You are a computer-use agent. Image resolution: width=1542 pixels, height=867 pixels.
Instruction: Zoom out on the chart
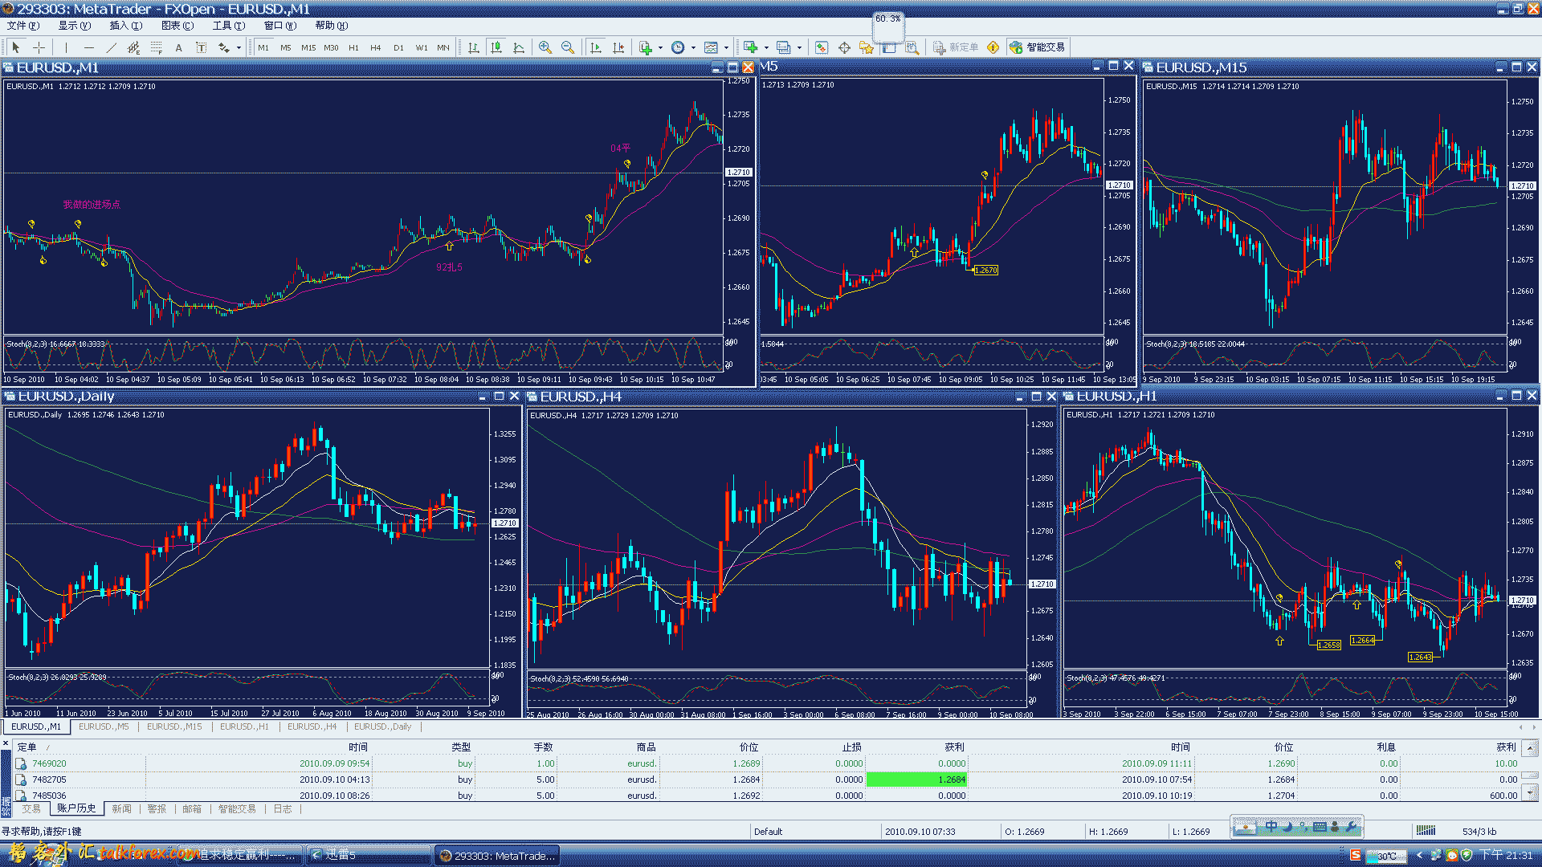(568, 47)
